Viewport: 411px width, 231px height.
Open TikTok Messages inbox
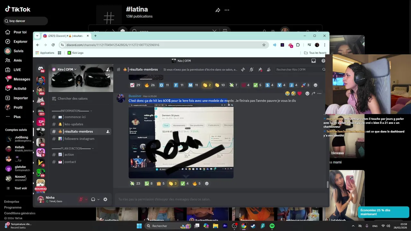[18, 79]
